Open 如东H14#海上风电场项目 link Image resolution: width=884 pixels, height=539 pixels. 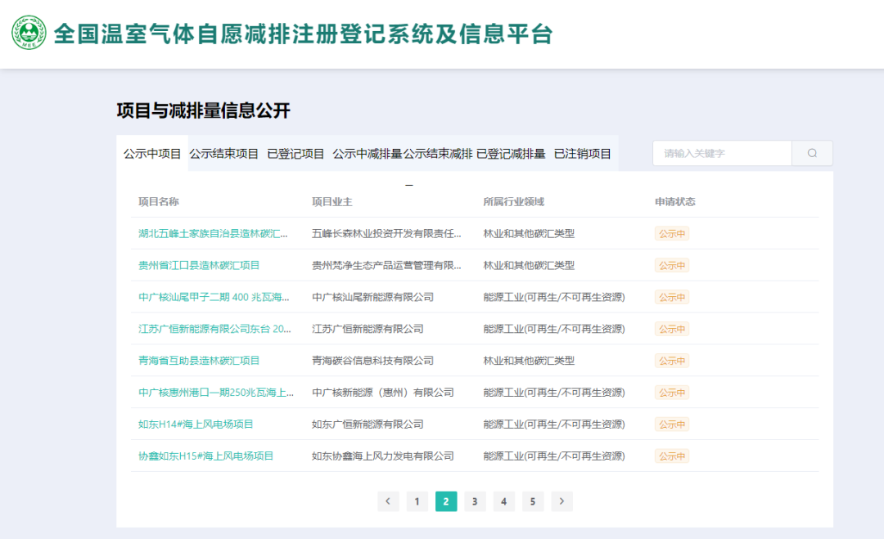click(196, 424)
